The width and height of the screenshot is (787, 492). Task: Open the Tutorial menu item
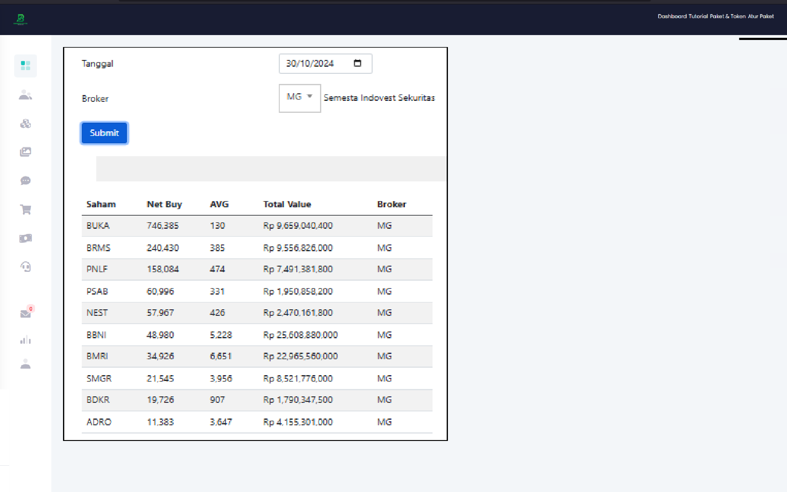(698, 16)
